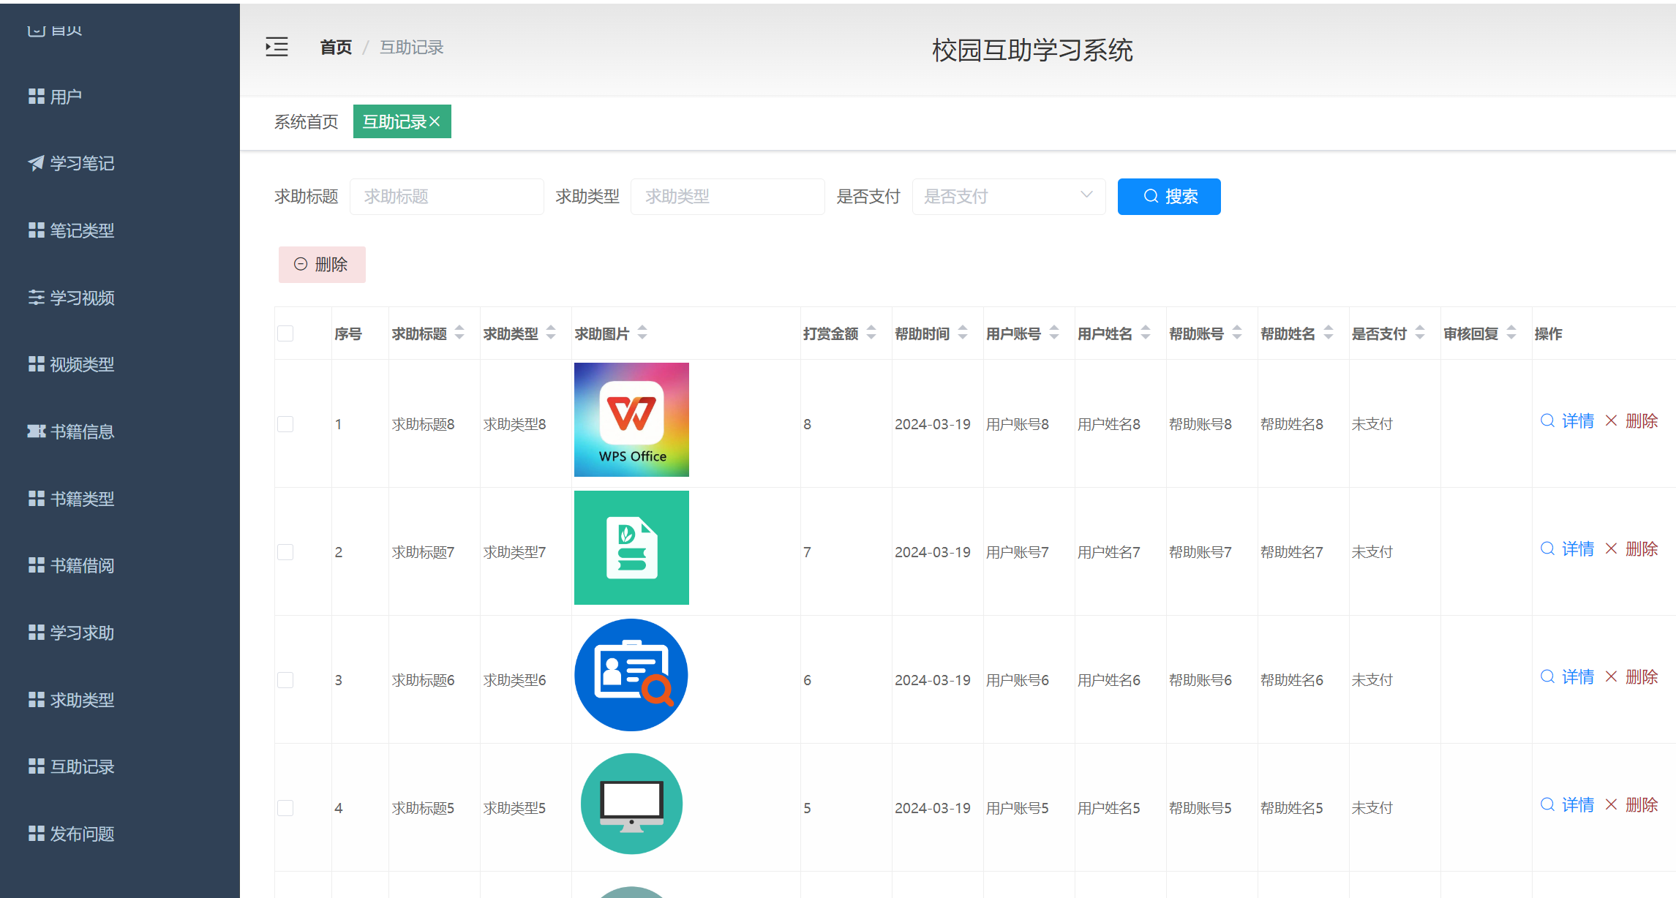Sort table by 求助类型 column arrows
The height and width of the screenshot is (898, 1676).
coord(551,333)
